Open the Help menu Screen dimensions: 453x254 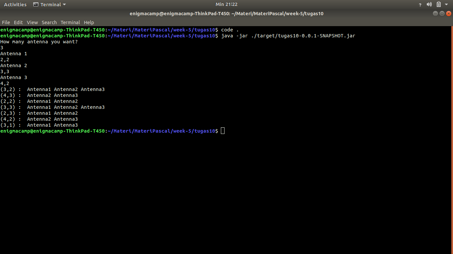89,22
